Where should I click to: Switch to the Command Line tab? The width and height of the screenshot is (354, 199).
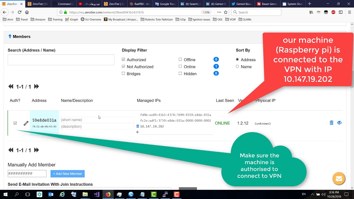[x=63, y=4]
